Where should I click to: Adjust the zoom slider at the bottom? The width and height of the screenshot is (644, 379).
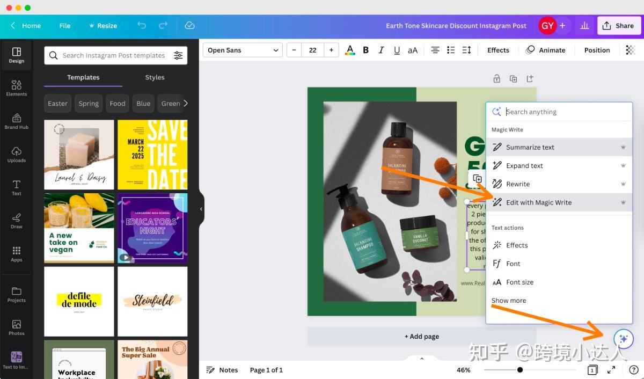(x=519, y=369)
